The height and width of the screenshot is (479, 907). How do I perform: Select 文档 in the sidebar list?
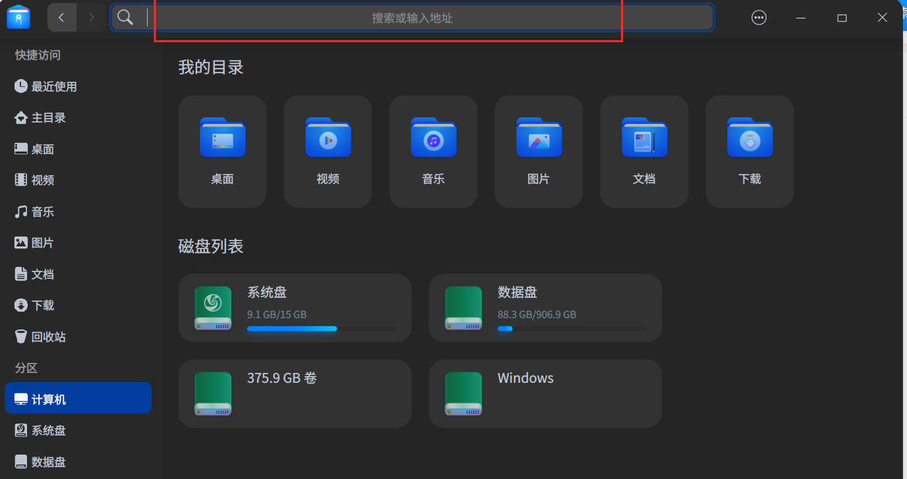point(78,274)
